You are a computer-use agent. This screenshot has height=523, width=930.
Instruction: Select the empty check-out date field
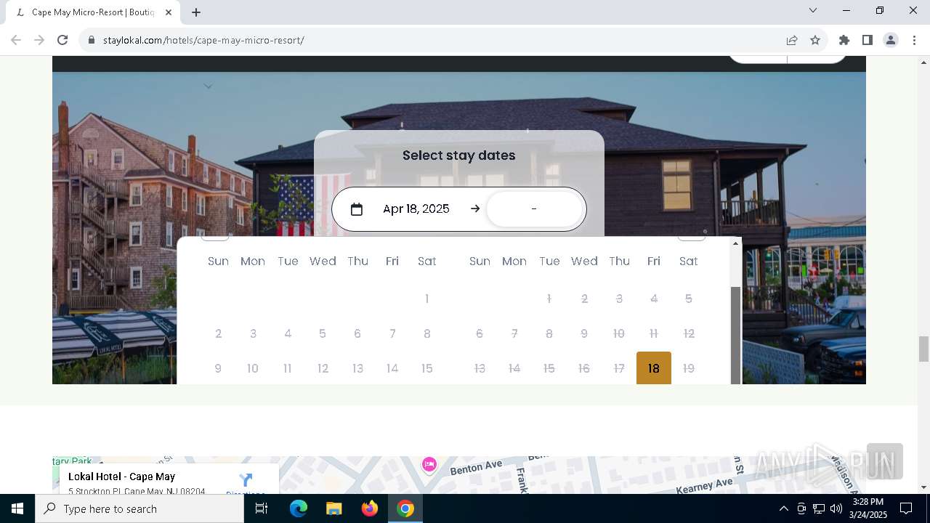click(534, 209)
